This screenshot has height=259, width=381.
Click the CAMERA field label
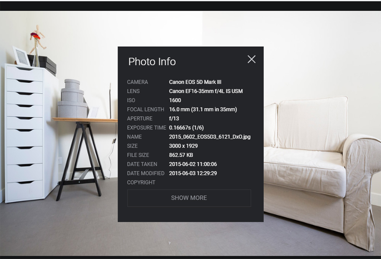137,82
